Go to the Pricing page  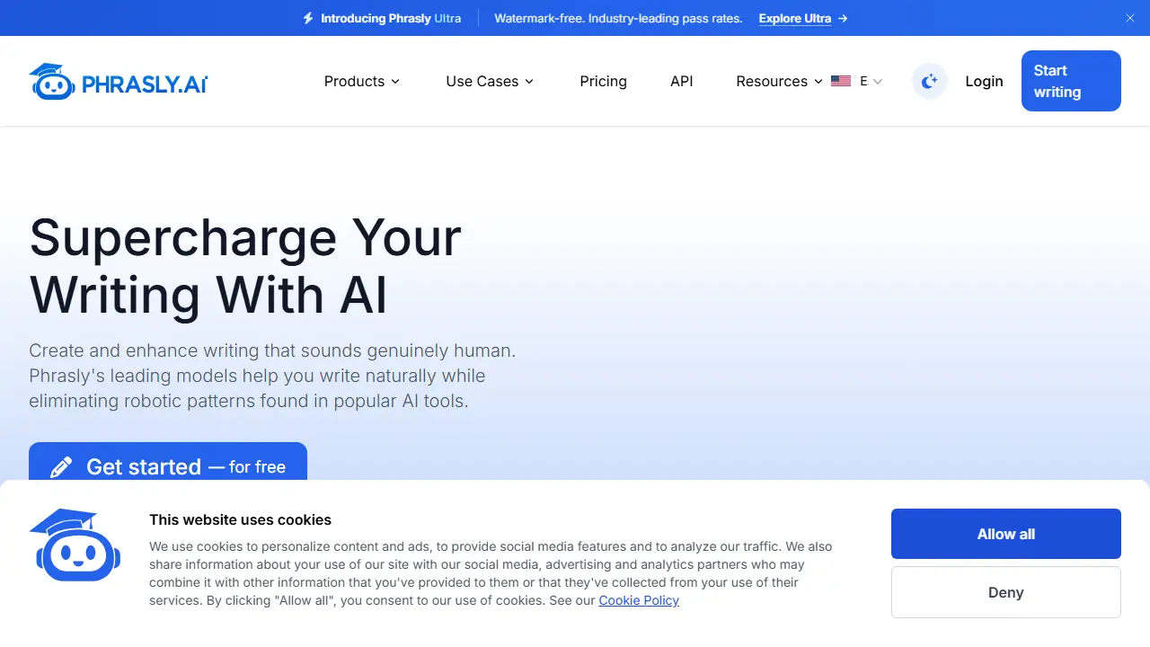(x=604, y=81)
